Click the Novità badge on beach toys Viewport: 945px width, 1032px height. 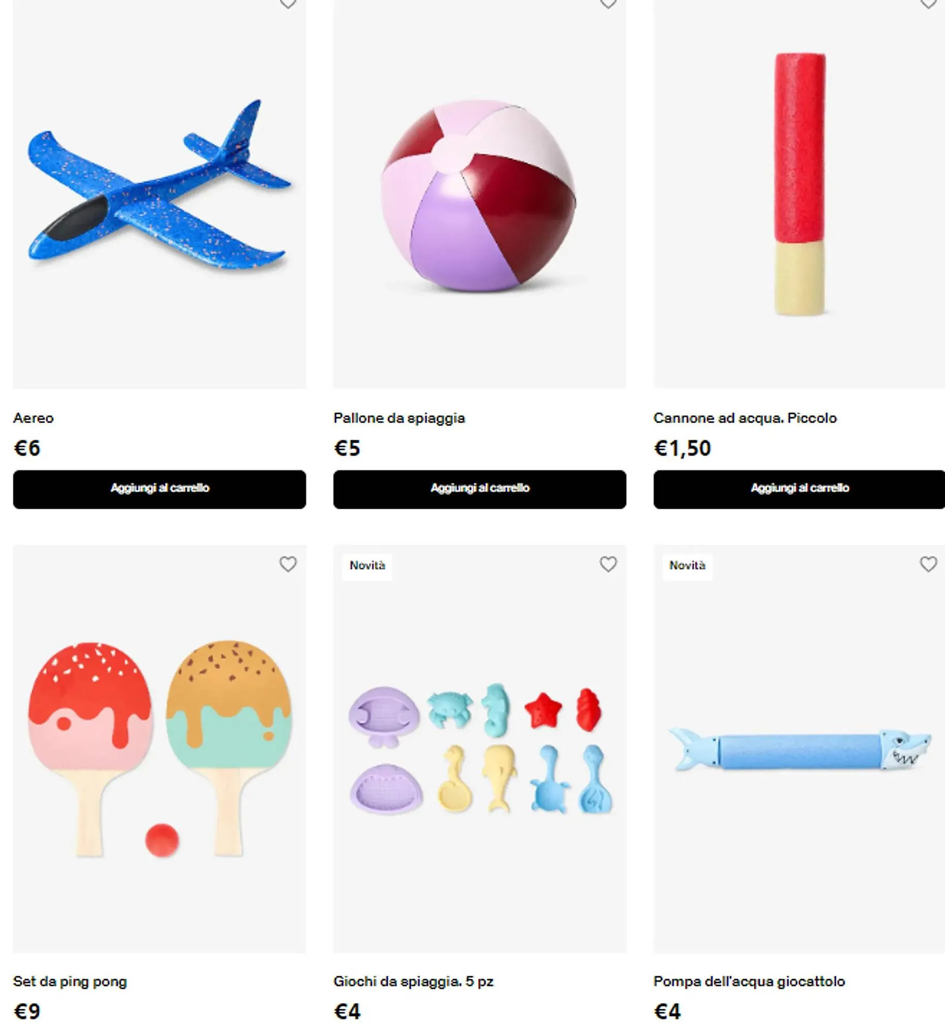pos(367,566)
